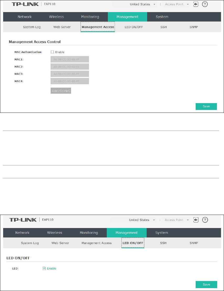The image size is (224, 291).
Task: Click the MAC1 address input field
Action: click(x=70, y=59)
